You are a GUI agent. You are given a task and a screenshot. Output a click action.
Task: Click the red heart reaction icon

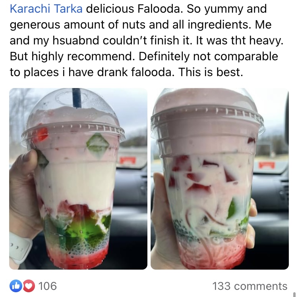29,286
